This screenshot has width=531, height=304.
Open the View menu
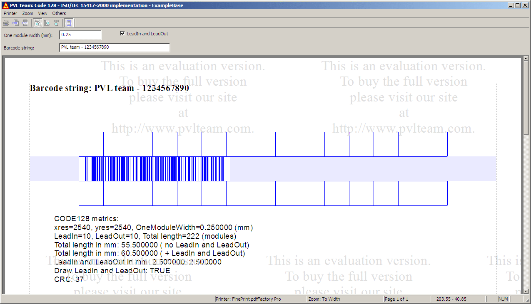[x=42, y=13]
